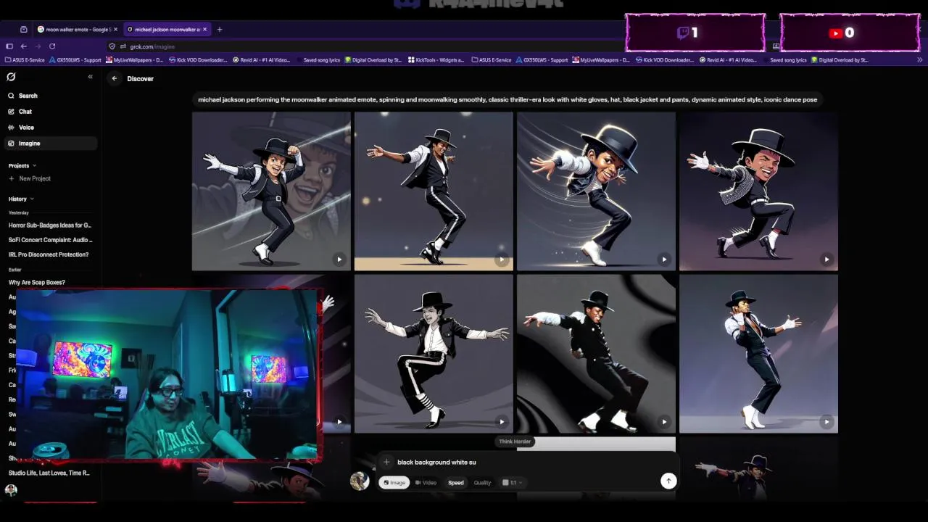This screenshot has width=928, height=522.
Task: Select Video mode toggle
Action: [x=426, y=483]
